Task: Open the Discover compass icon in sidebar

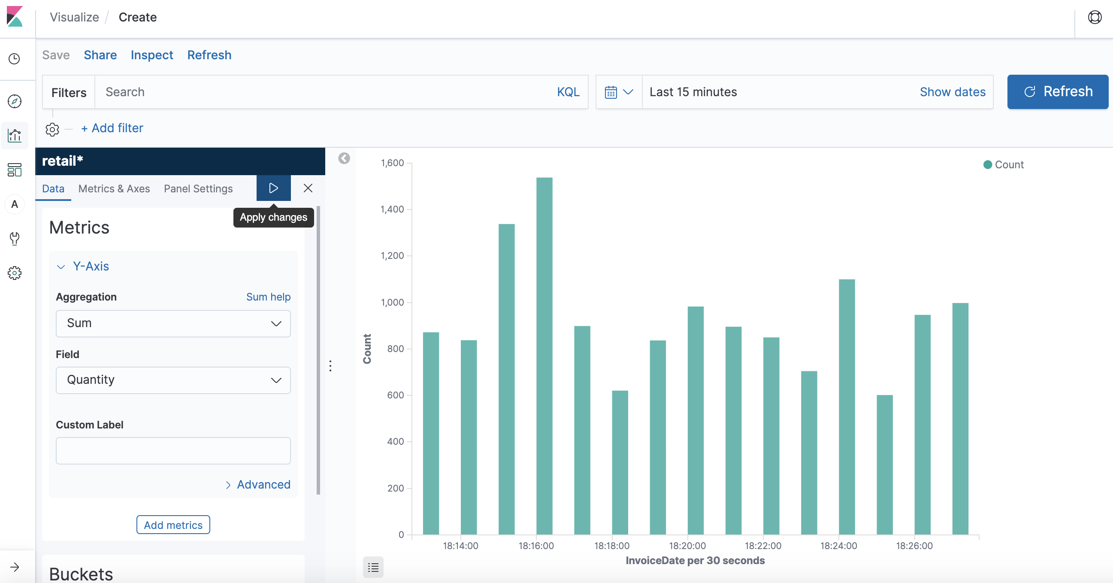Action: pos(15,101)
